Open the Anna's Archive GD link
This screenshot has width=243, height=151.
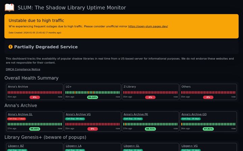point(194,114)
